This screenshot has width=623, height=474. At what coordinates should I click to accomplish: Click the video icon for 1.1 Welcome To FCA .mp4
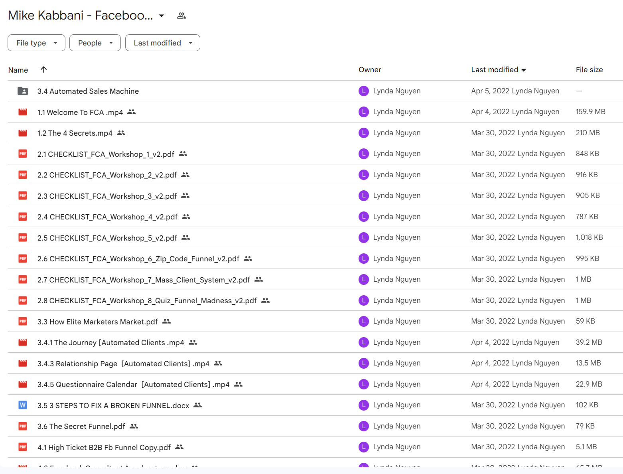tap(23, 112)
